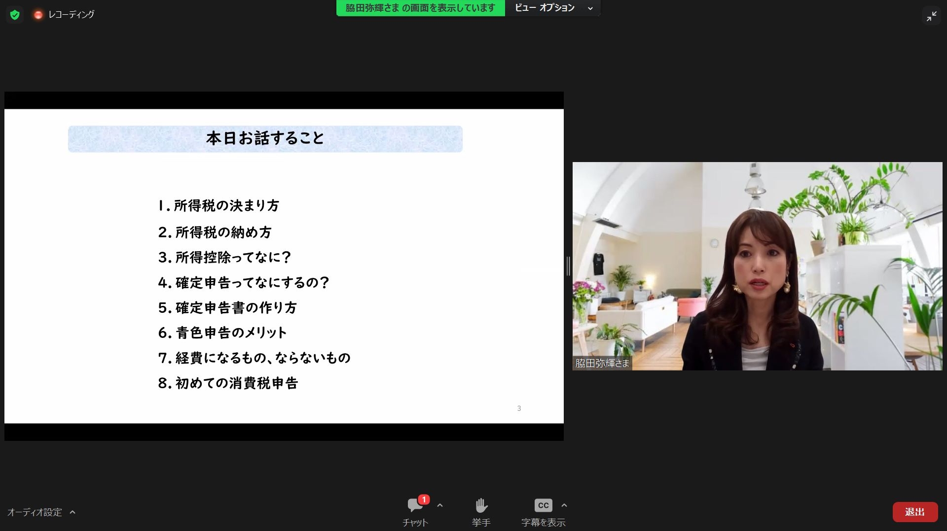Screen dimensions: 947x531
Task: Click the green screen-sharing banner 脇田弥輝さま
Action: point(420,8)
